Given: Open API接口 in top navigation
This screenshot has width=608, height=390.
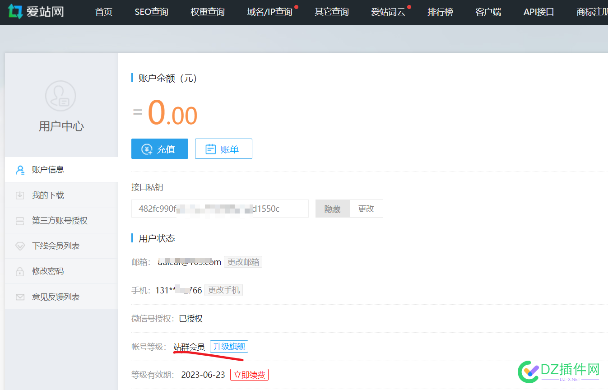Looking at the screenshot, I should pyautogui.click(x=539, y=12).
